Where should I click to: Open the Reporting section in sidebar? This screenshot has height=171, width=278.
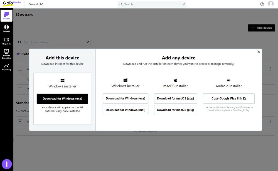click(x=6, y=67)
